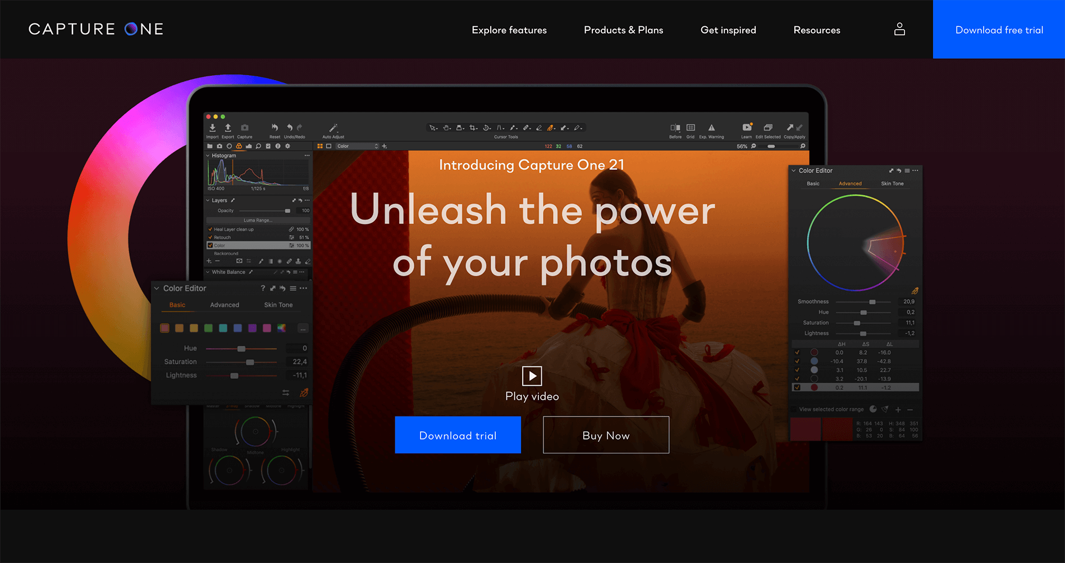The height and width of the screenshot is (563, 1065).
Task: Switch to Skin Tone tab in right Color Editor
Action: [892, 184]
